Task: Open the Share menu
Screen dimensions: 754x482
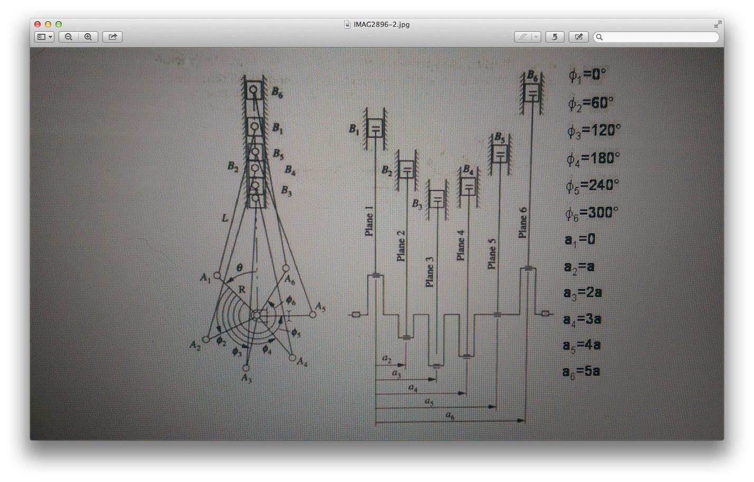Action: (112, 37)
